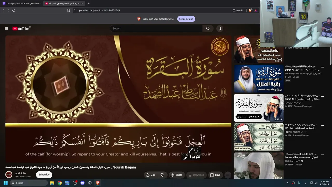Open more actions menu under the video
Viewport: 332px width, 187px height.
pos(228,175)
